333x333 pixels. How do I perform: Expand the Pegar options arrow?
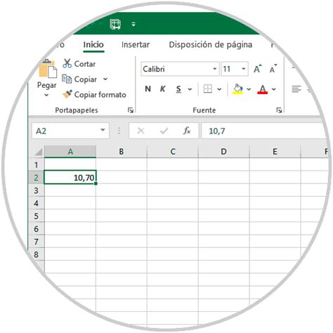point(46,95)
